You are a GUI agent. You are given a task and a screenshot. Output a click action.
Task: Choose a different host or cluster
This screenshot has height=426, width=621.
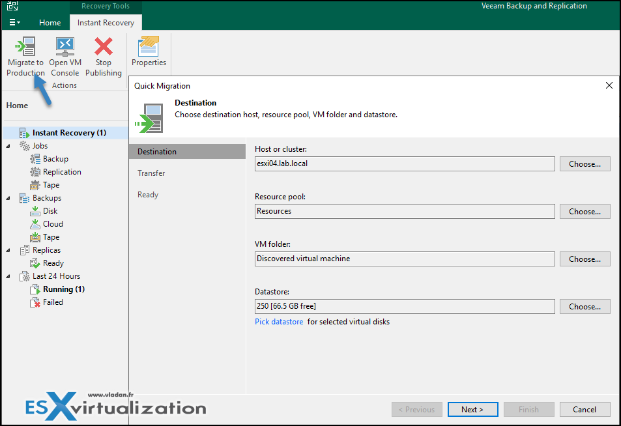pyautogui.click(x=585, y=164)
